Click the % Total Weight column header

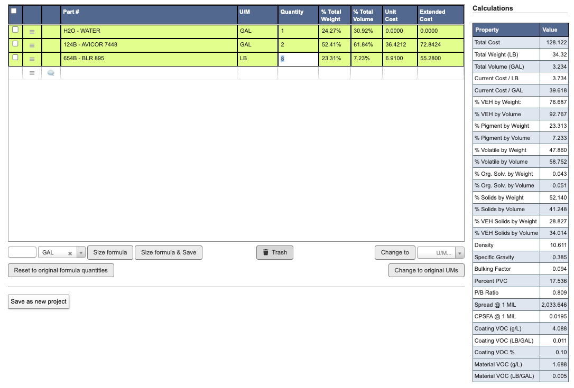pyautogui.click(x=335, y=15)
